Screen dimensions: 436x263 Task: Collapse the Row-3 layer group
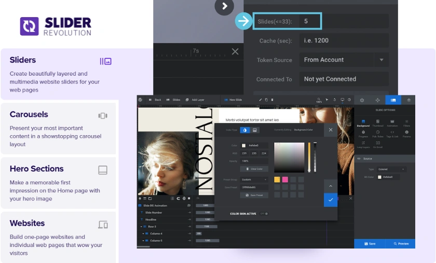coord(141,227)
